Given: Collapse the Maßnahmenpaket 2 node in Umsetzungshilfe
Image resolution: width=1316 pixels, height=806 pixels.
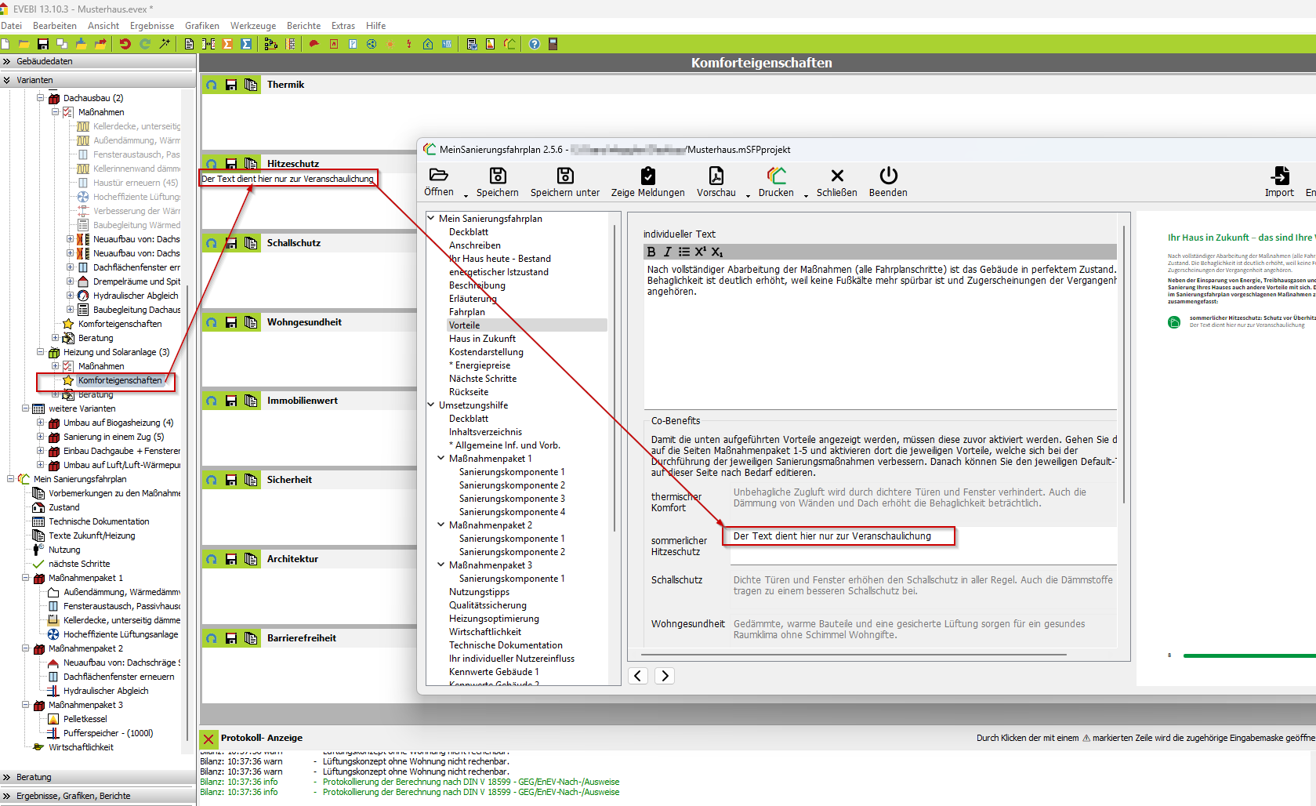Looking at the screenshot, I should 441,525.
